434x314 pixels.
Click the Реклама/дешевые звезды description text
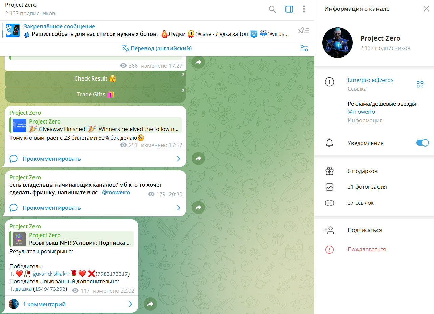pyautogui.click(x=383, y=104)
